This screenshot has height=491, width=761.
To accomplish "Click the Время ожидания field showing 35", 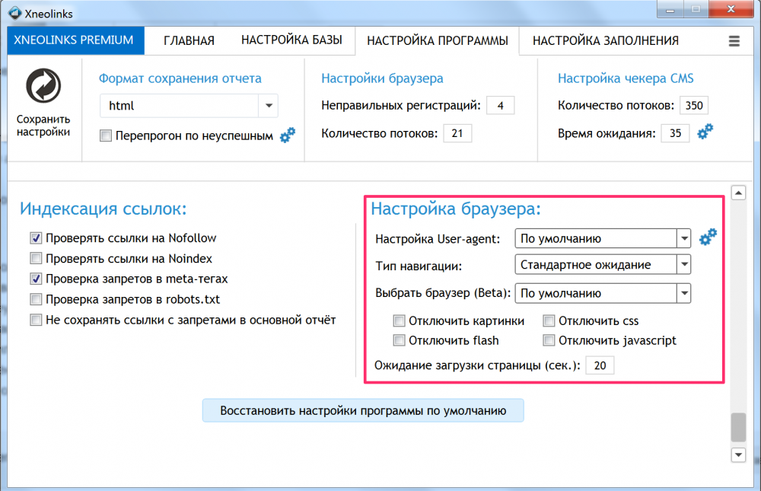I will (675, 133).
